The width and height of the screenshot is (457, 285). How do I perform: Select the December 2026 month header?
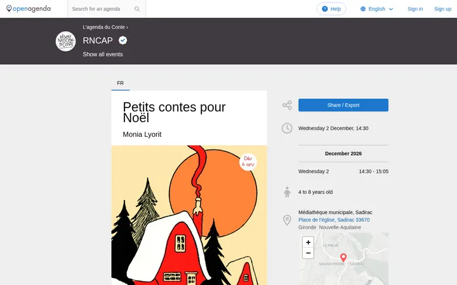(x=343, y=153)
